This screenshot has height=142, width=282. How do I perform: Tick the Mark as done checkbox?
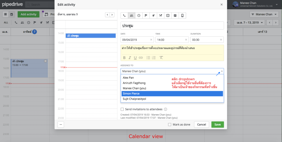[170, 125]
